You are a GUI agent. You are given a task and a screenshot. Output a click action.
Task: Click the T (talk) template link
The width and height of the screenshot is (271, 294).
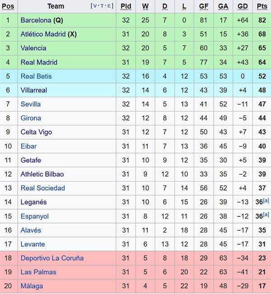103,6
